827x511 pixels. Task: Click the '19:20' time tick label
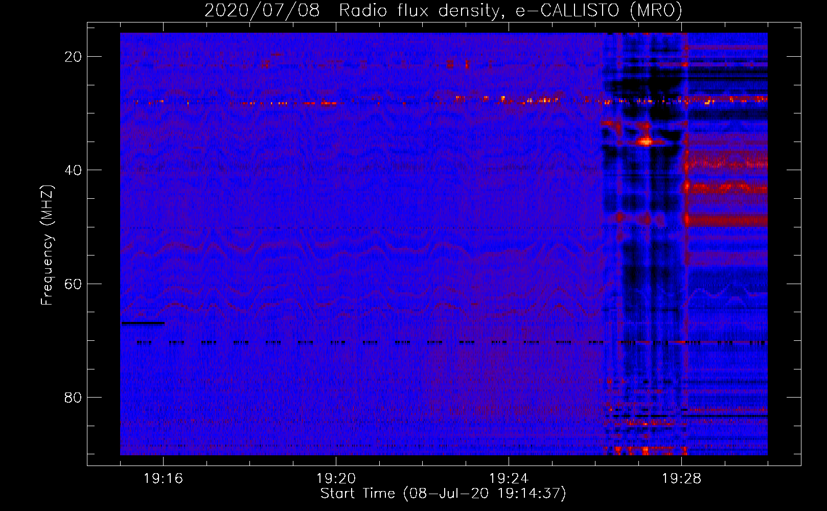(336, 479)
